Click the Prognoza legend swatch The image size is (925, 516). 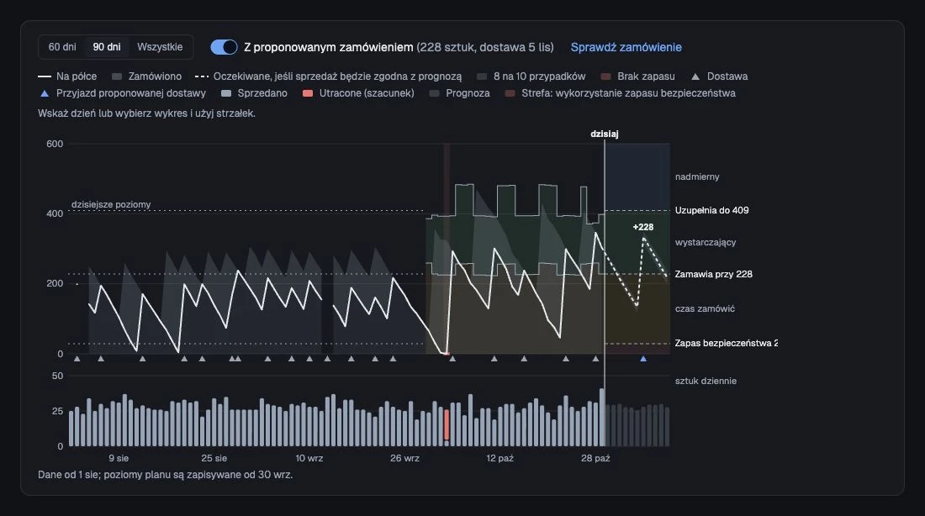tap(434, 93)
